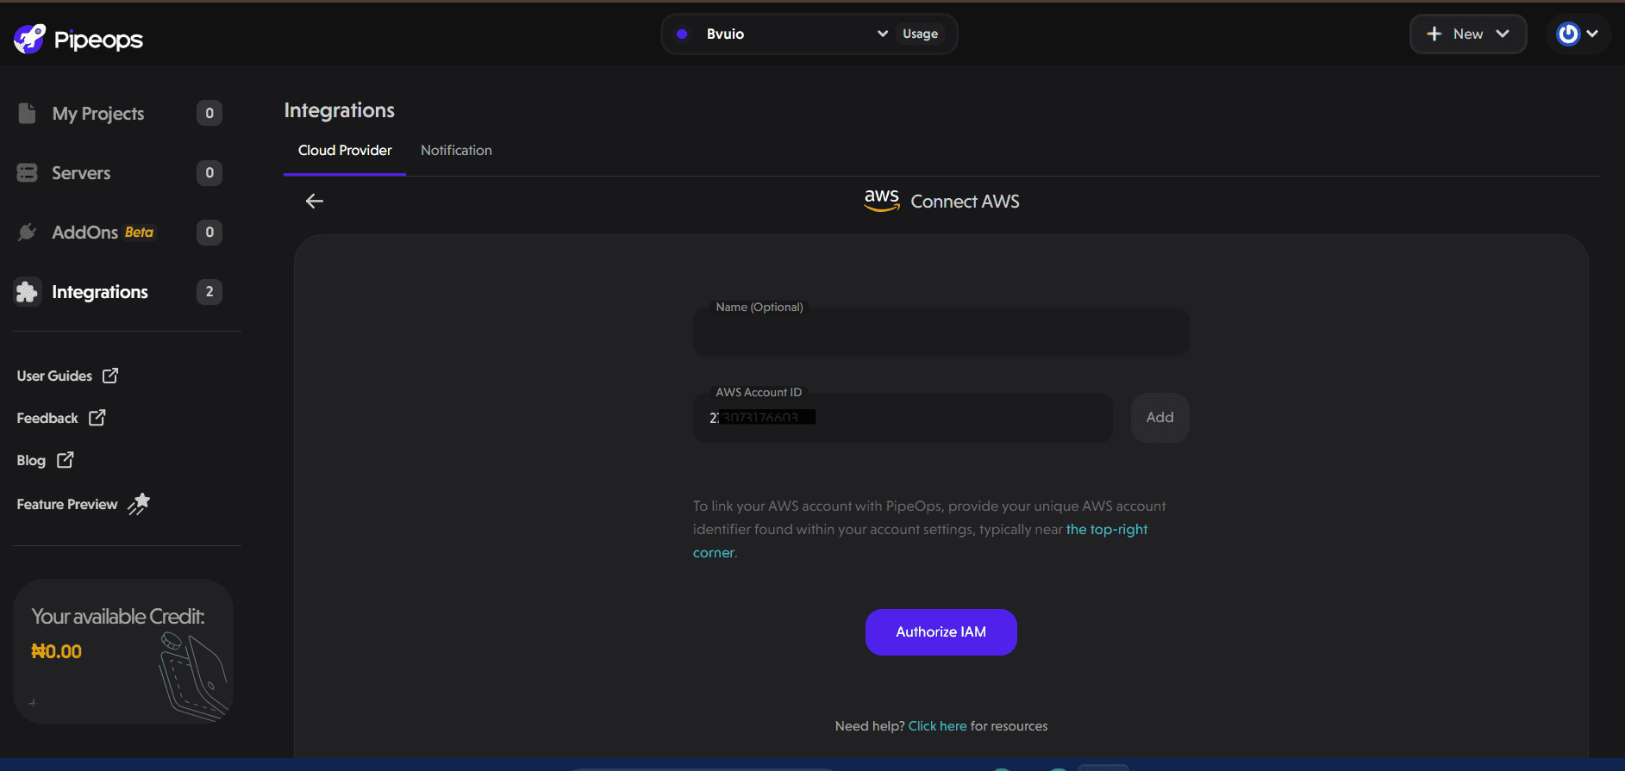Open 'the top-right corner' link
This screenshot has height=771, width=1625.
(x=1107, y=529)
